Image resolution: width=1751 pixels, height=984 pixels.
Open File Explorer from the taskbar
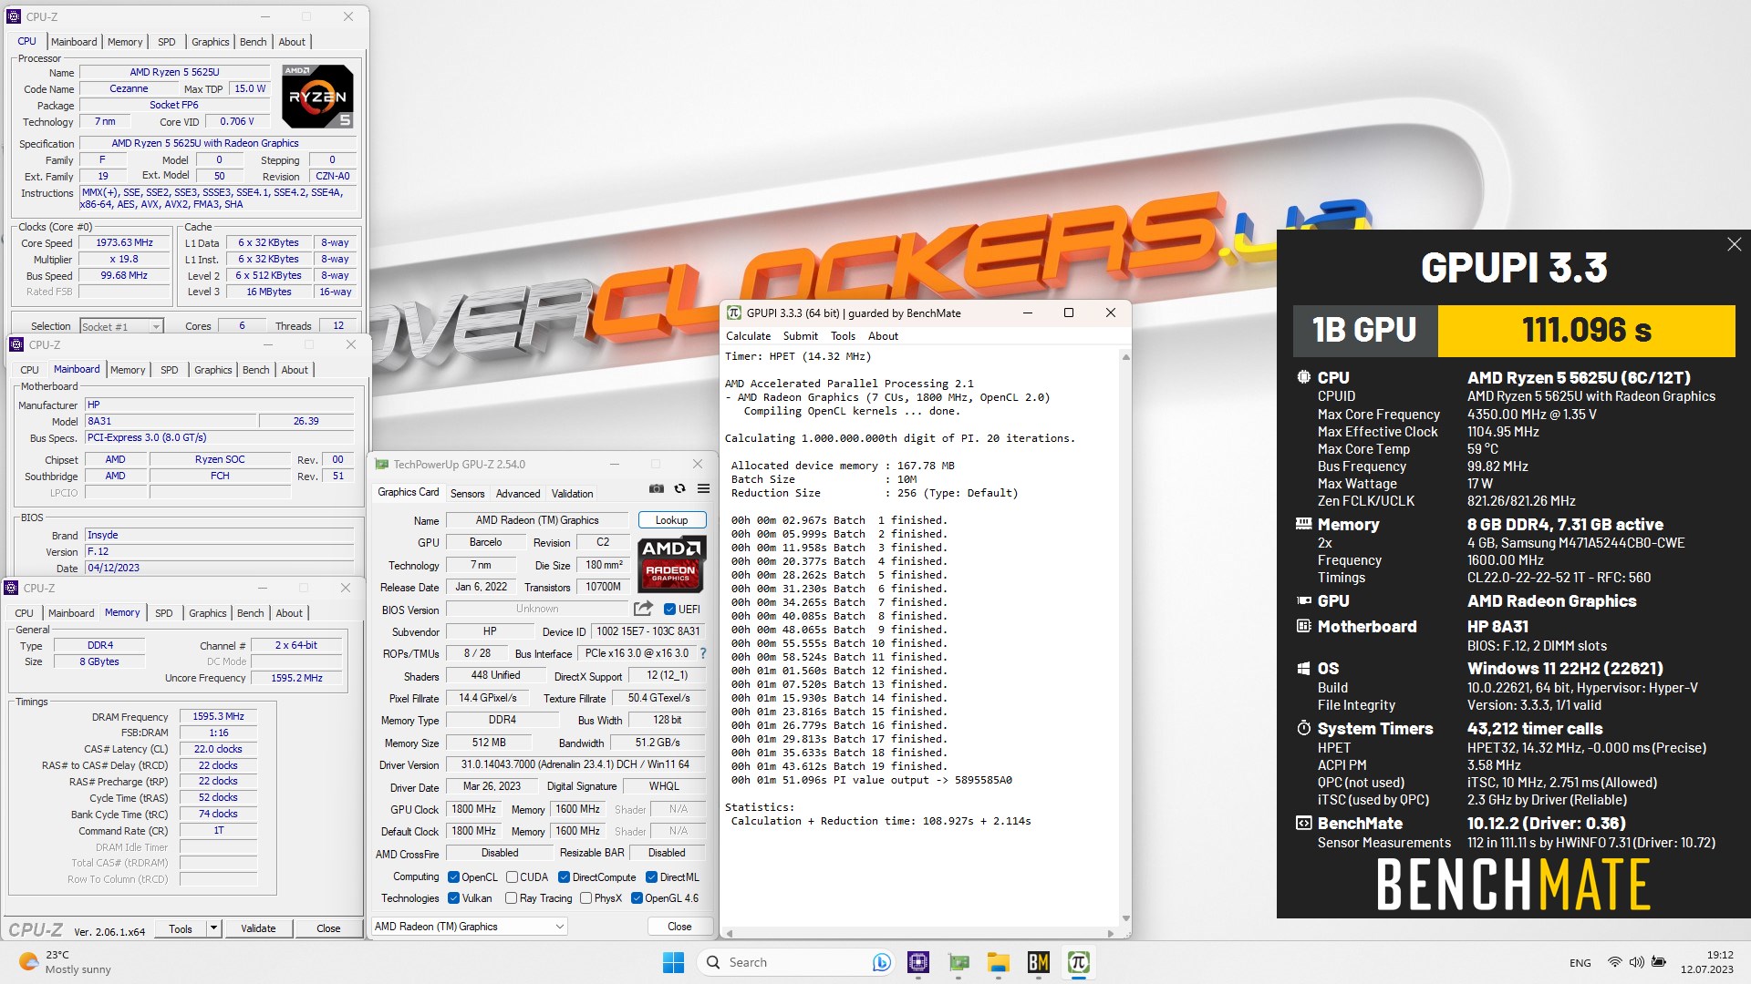999,962
